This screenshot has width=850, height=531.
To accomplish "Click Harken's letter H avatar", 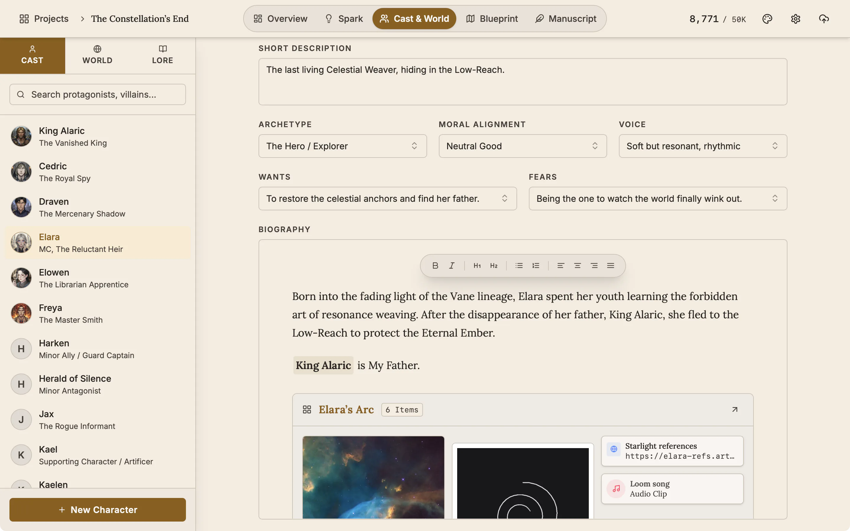I will pos(21,349).
